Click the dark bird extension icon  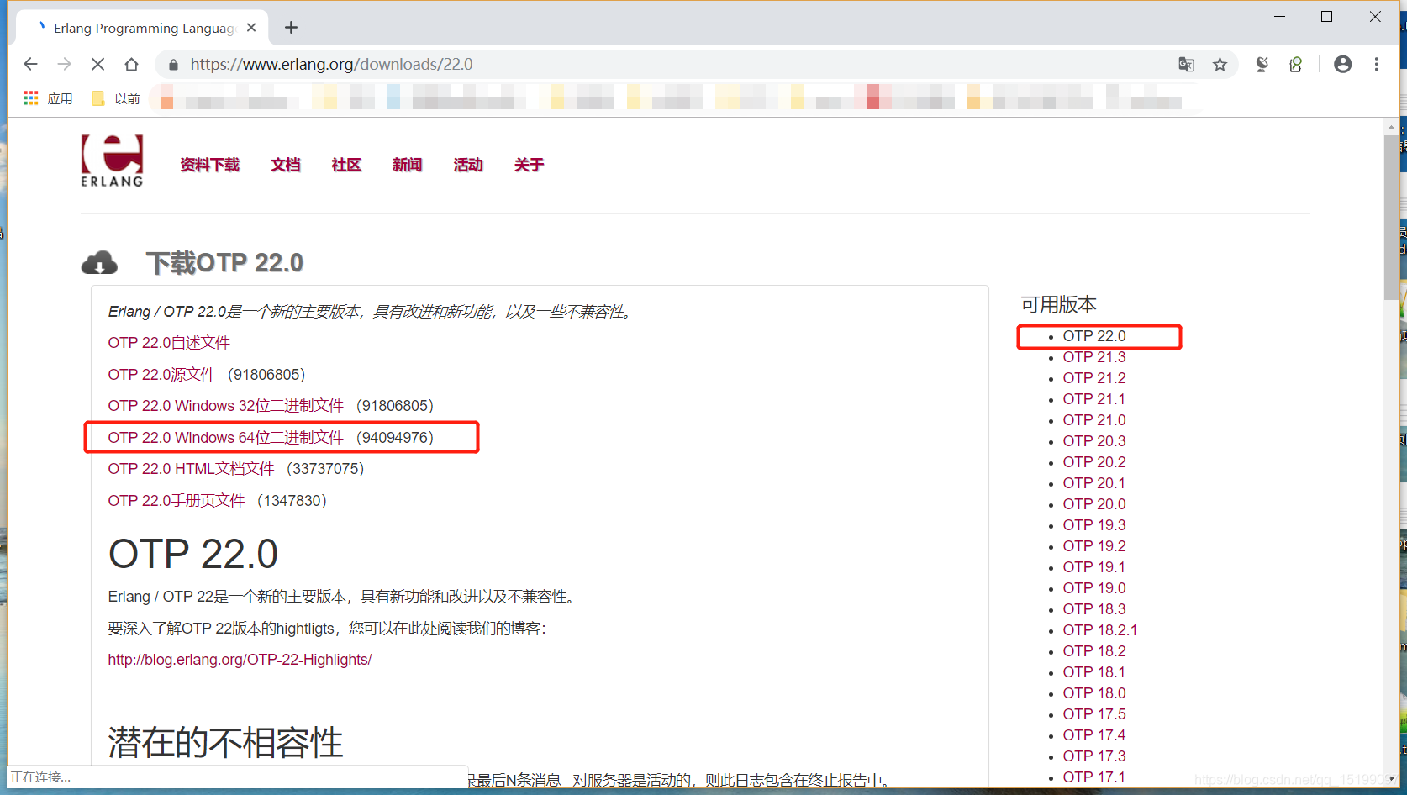pos(1262,65)
